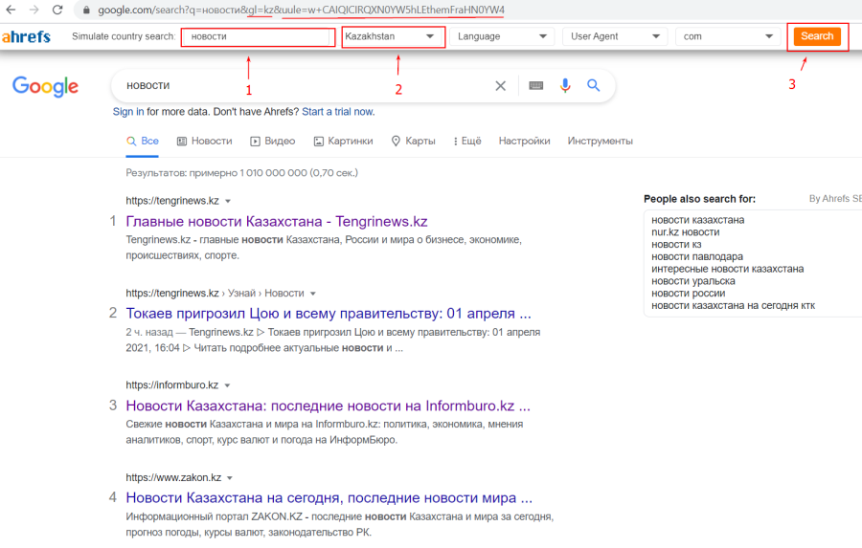Viewport: 862px width, 548px height.
Task: Click новости павлодара related search
Action: coord(697,256)
